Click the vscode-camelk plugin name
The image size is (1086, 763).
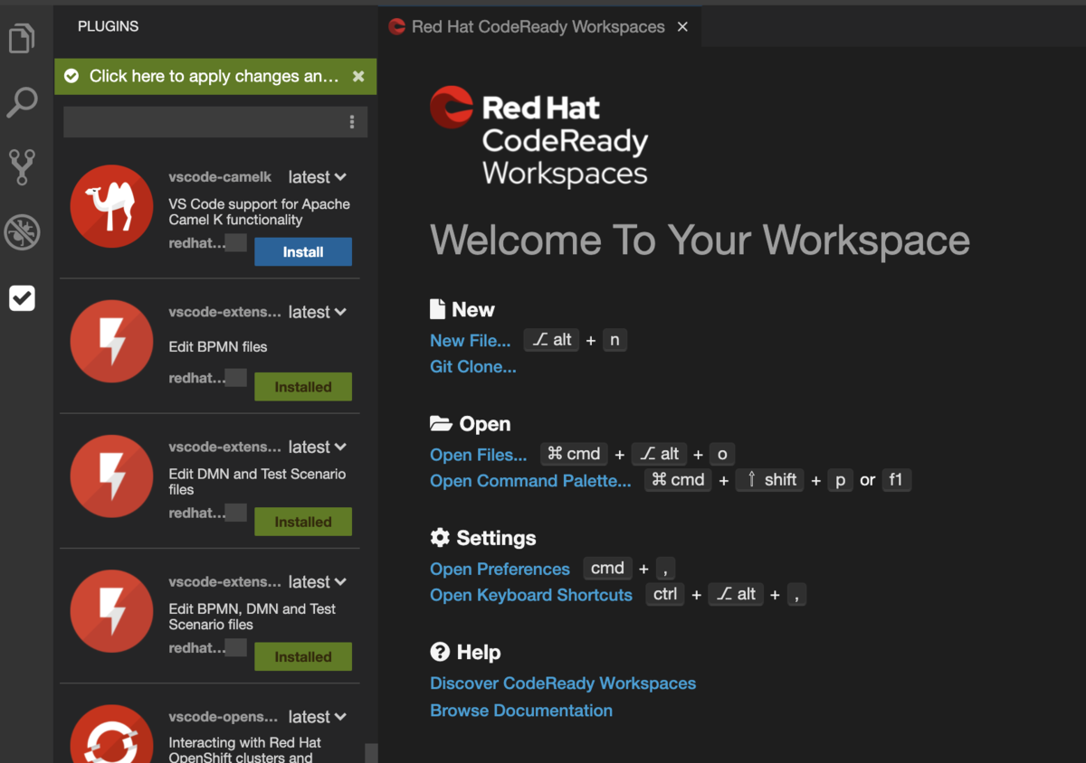tap(220, 177)
